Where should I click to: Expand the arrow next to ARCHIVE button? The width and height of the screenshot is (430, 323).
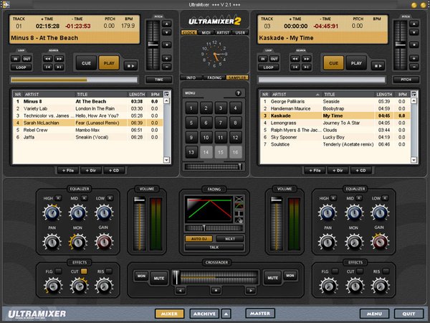coord(226,314)
